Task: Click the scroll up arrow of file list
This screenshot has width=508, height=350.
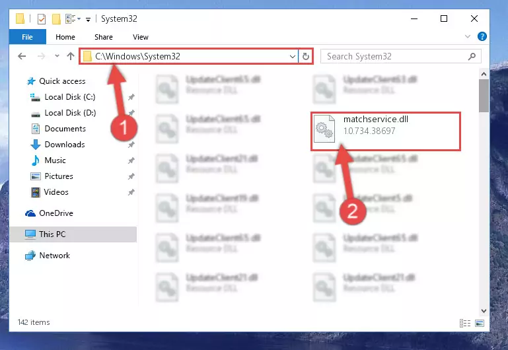Action: [x=484, y=74]
